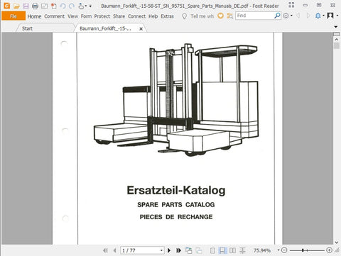The height and width of the screenshot is (256, 341).
Task: Click the Print icon
Action: pos(35,6)
